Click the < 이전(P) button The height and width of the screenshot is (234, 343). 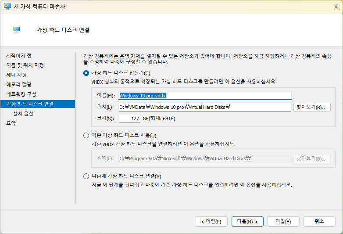[x=211, y=222]
